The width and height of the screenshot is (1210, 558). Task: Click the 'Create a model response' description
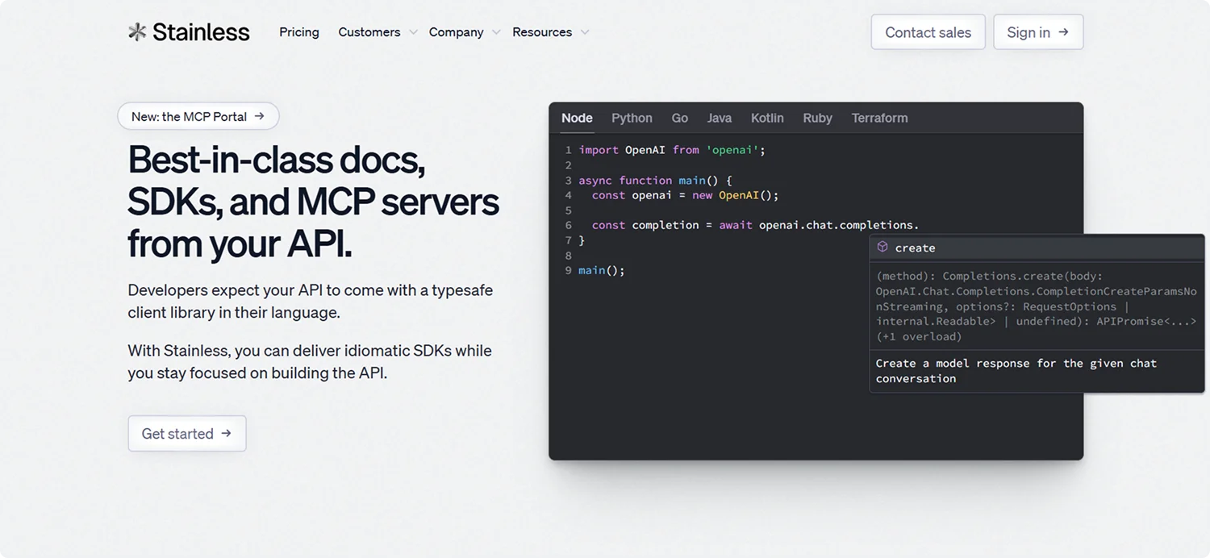click(x=1016, y=371)
